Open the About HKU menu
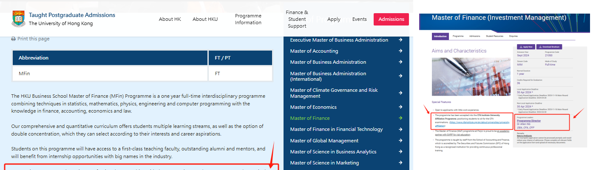 [205, 19]
